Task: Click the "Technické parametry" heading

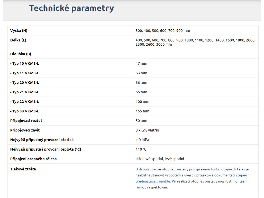Action: click(71, 8)
